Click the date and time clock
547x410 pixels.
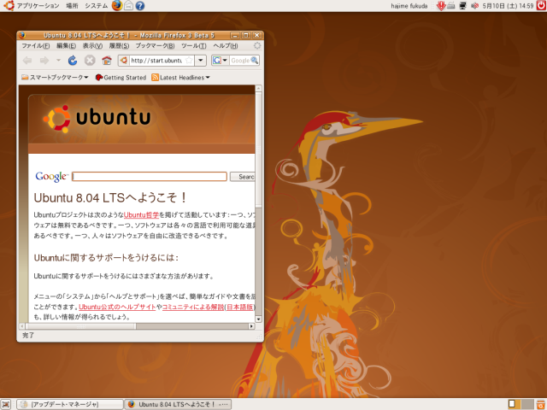[508, 6]
